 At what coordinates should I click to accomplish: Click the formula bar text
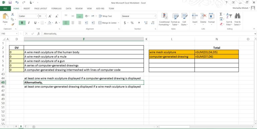50,33
